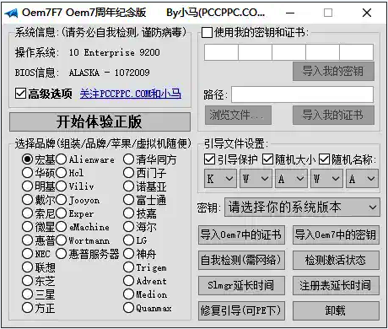388x329 pixels.
Task: Select the 神舟 radio button
Action: 128,254
